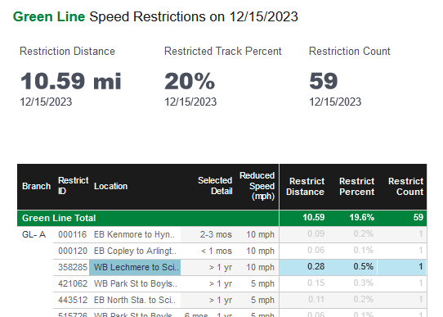This screenshot has width=443, height=317.
Task: Click the Restrict Distance column header
Action: [305, 187]
